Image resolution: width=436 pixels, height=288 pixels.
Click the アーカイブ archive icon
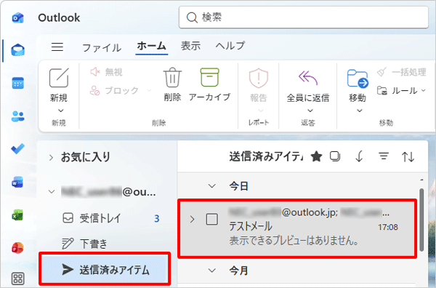[210, 77]
